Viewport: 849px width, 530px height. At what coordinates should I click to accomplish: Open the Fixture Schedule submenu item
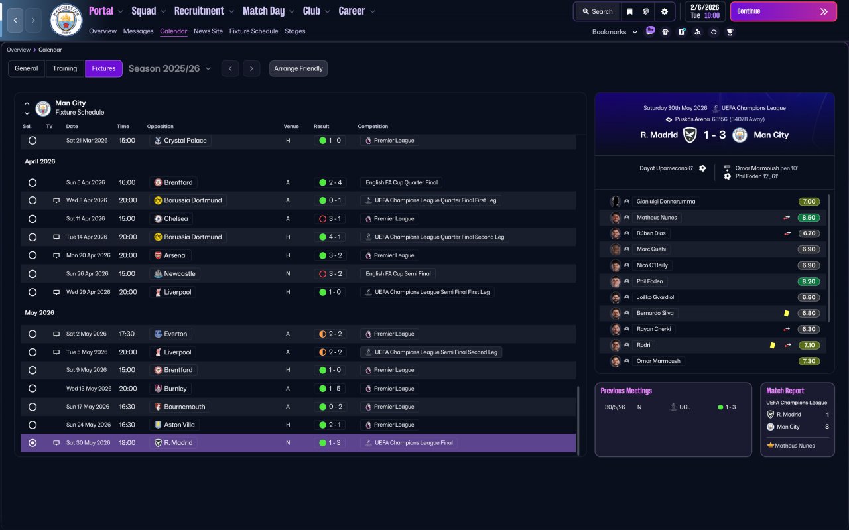pos(253,31)
